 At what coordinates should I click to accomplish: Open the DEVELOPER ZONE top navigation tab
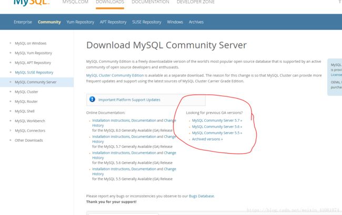196,2
